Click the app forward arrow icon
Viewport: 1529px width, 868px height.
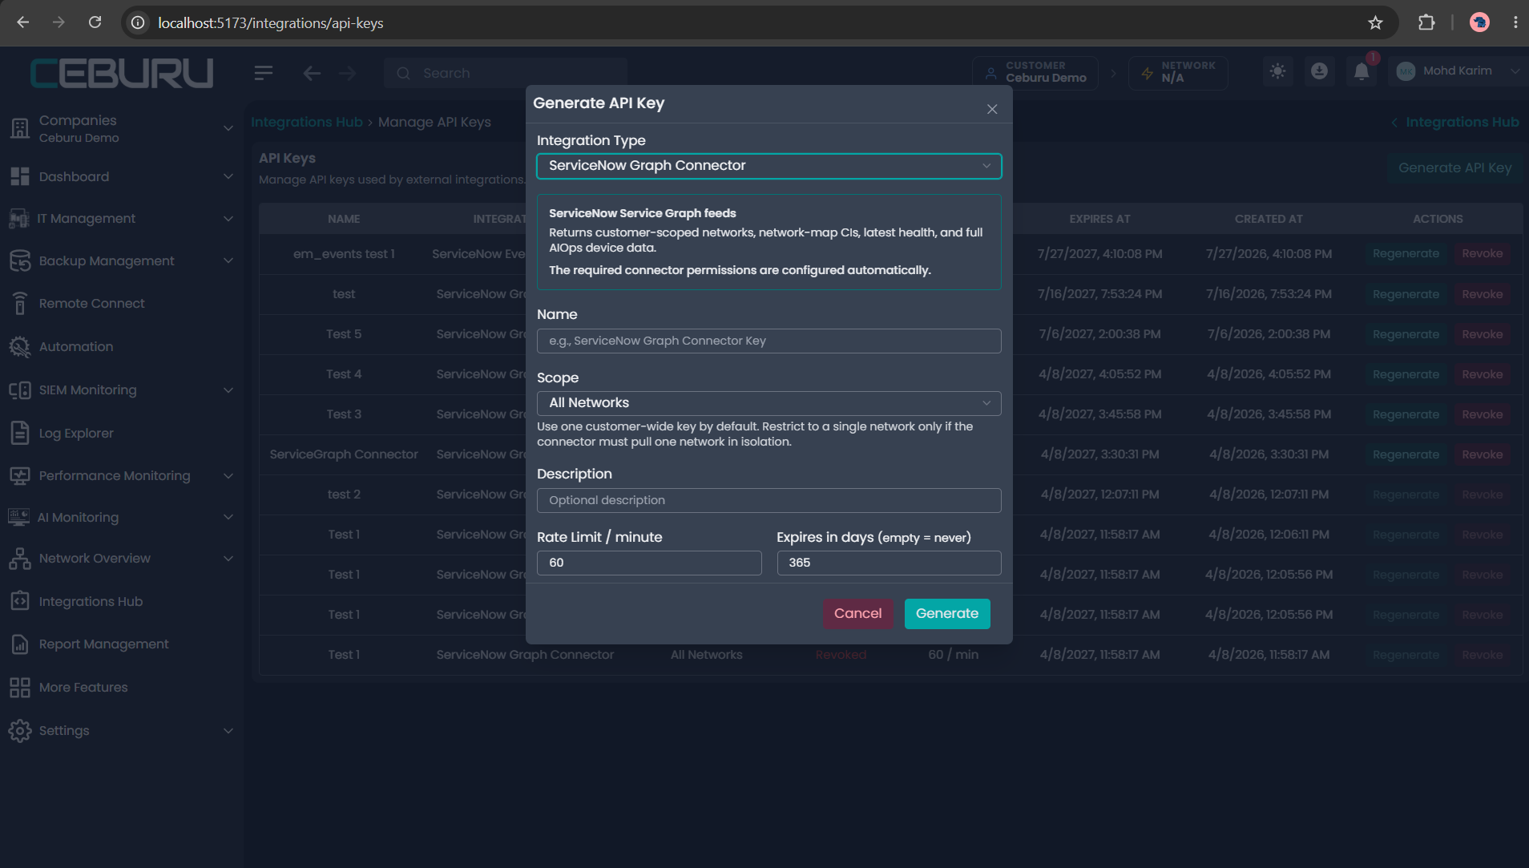347,73
